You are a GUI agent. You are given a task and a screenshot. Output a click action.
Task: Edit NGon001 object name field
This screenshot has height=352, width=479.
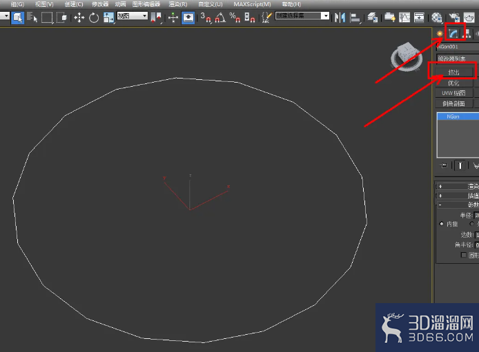tap(458, 47)
